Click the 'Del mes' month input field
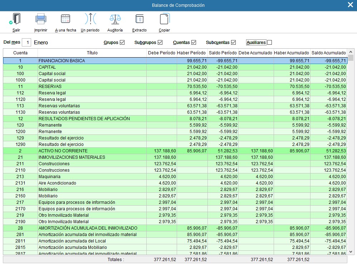The width and height of the screenshot is (357, 265). 26,43
